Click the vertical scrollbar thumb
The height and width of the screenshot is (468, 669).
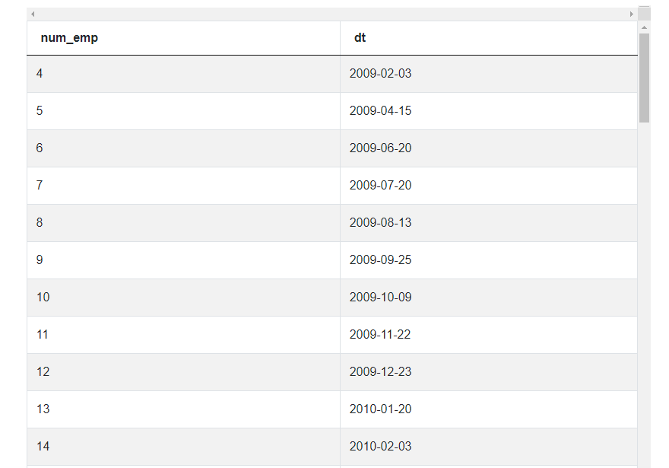pos(644,78)
